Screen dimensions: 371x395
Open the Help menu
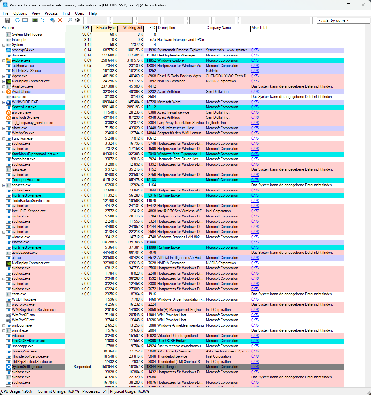click(93, 13)
